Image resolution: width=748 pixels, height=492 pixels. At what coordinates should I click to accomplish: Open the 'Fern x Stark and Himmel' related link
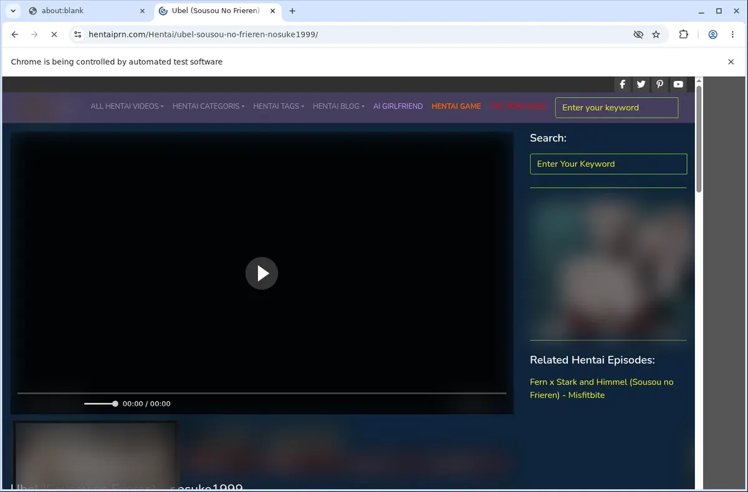point(602,389)
